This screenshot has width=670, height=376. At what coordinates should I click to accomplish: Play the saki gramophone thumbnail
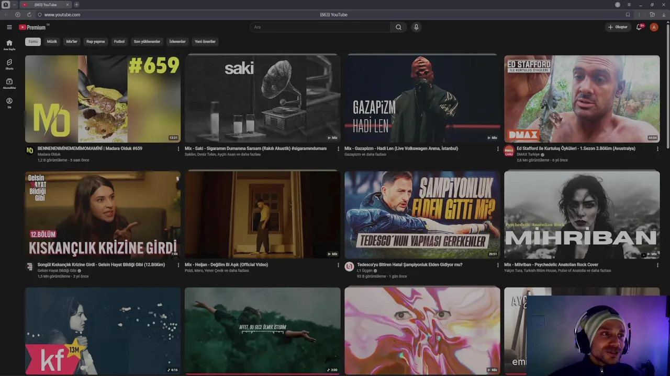(262, 99)
